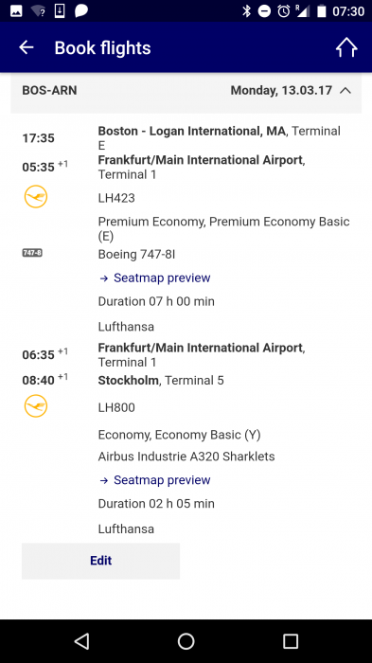Viewport: 372px width, 663px height.
Task: Tap the Android back navigation button
Action: point(81,641)
